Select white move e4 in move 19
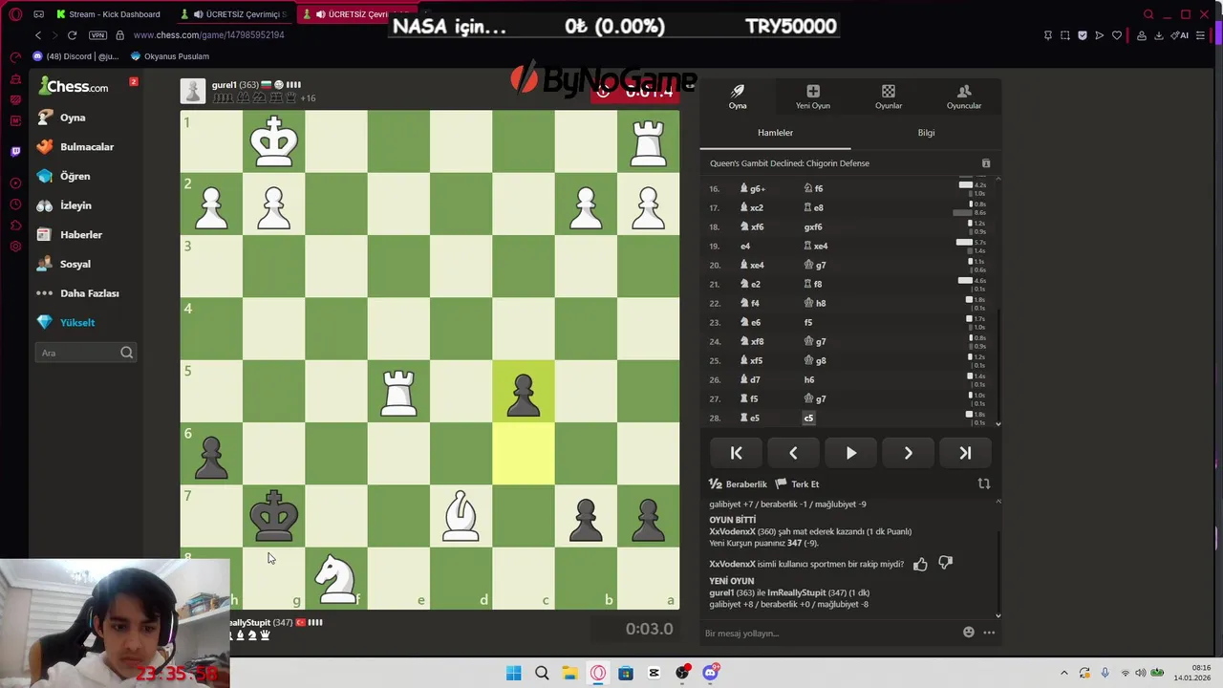The height and width of the screenshot is (688, 1223). (x=745, y=246)
